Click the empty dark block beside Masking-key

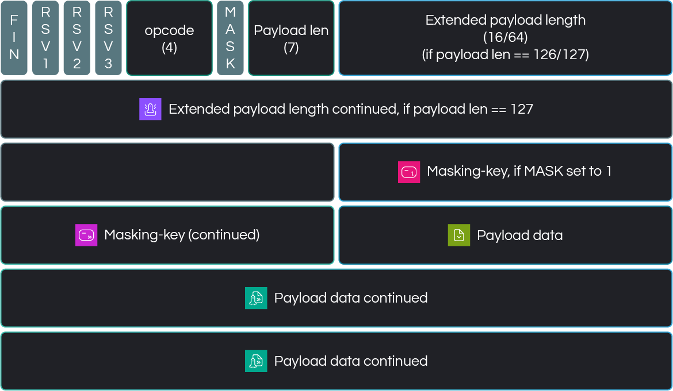point(167,172)
